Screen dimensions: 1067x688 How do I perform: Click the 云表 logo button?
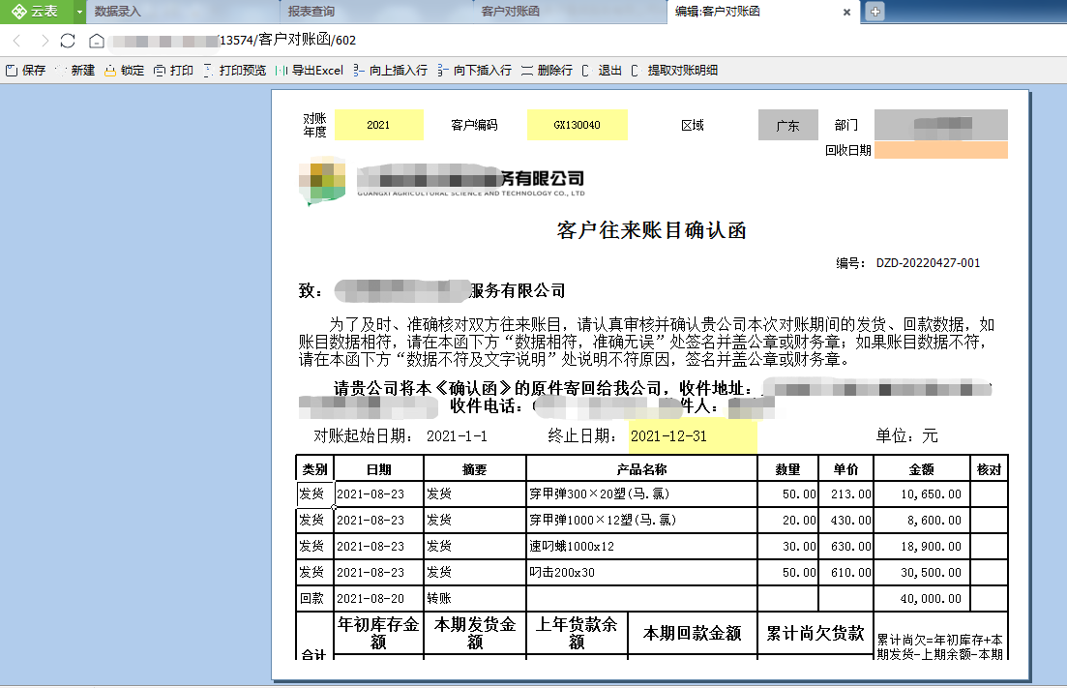pos(36,12)
